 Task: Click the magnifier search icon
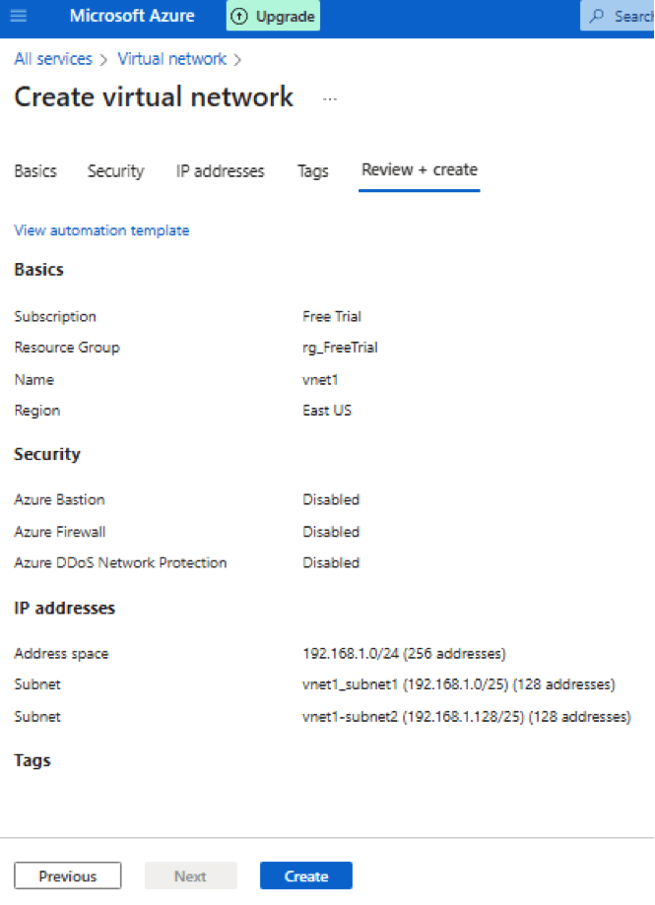tap(597, 17)
